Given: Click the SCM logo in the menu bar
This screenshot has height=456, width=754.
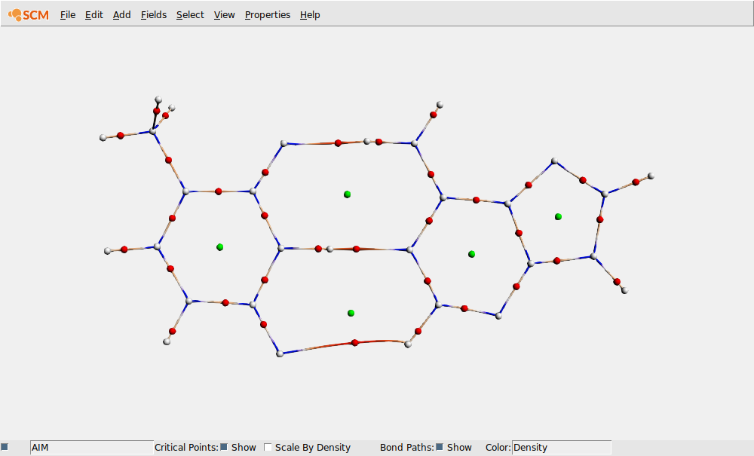Looking at the screenshot, I should (x=28, y=14).
